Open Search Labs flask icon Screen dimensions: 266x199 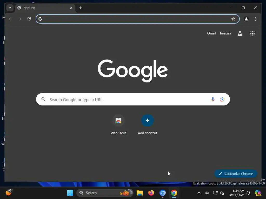pos(240,33)
